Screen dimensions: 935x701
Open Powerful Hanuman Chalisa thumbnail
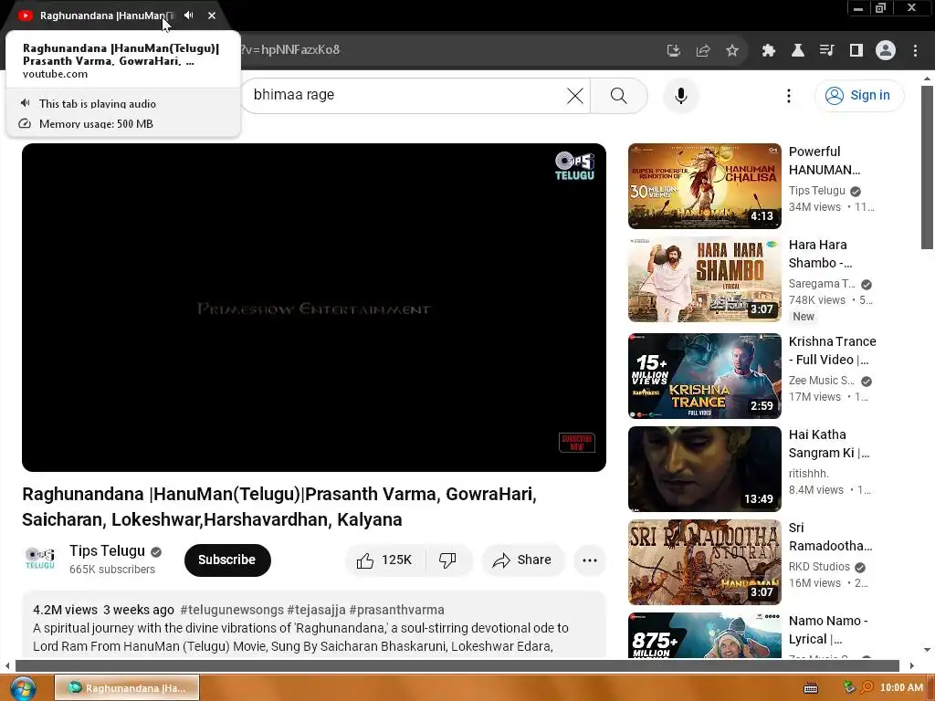tap(704, 186)
